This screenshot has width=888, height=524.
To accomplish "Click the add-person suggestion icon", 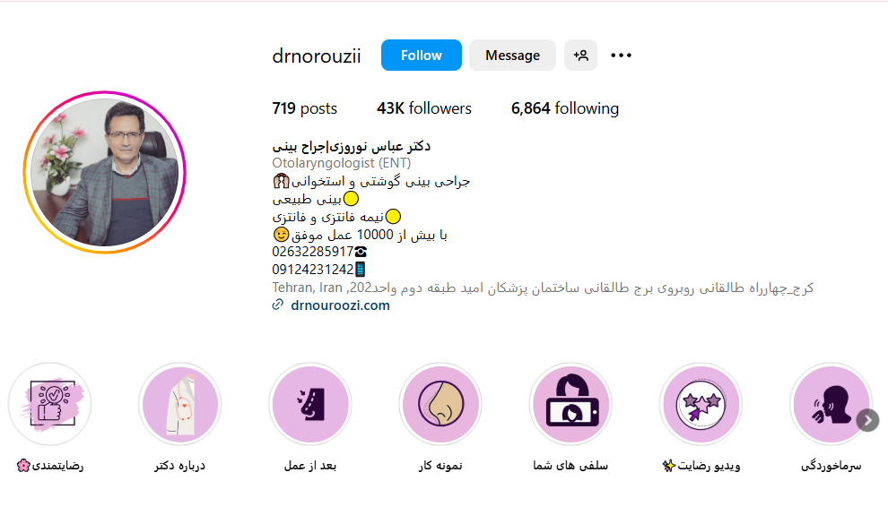I will pyautogui.click(x=580, y=56).
